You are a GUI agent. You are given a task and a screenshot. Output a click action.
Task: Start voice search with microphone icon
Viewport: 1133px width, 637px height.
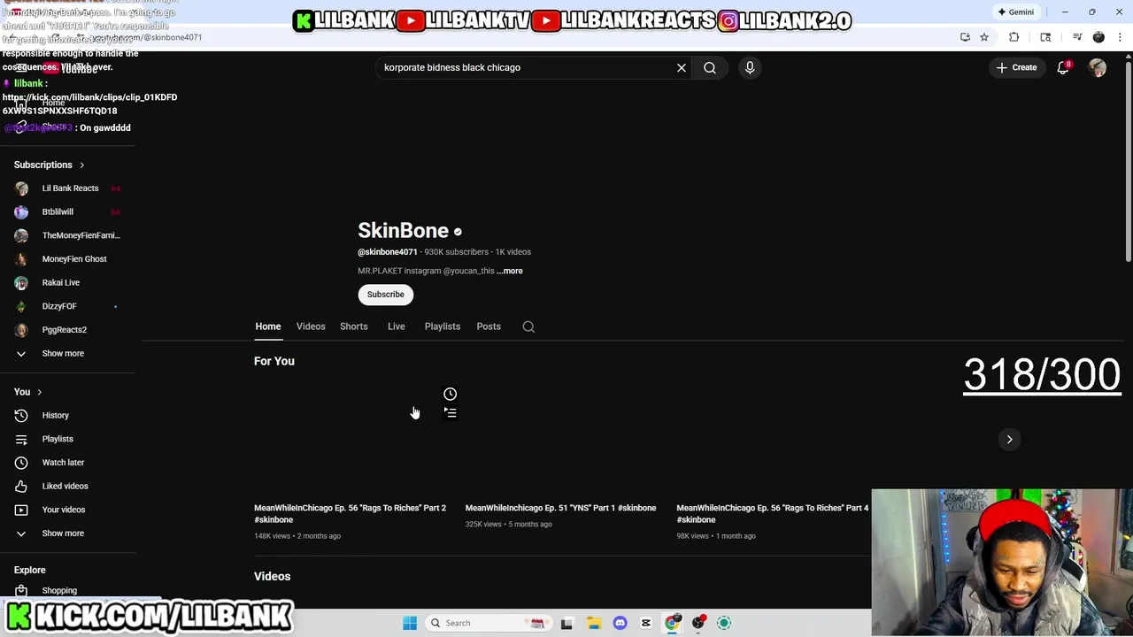[x=750, y=67]
